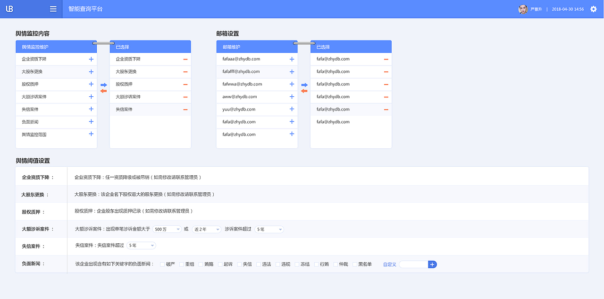Click the hamburger menu icon
This screenshot has width=604, height=299.
(53, 9)
